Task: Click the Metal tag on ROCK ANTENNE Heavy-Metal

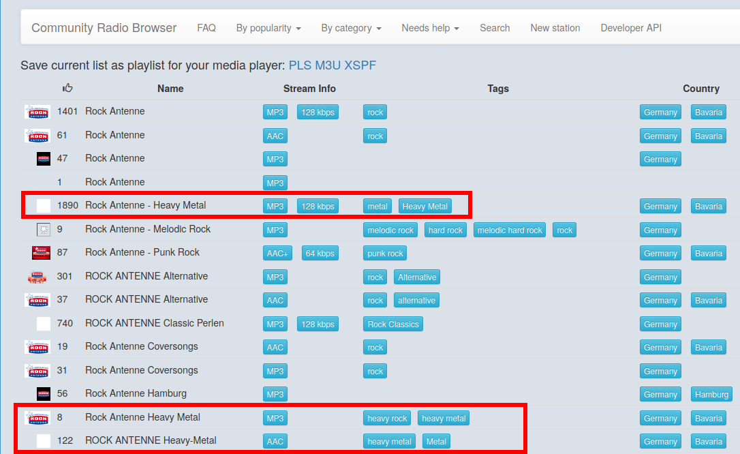Action: coord(436,442)
